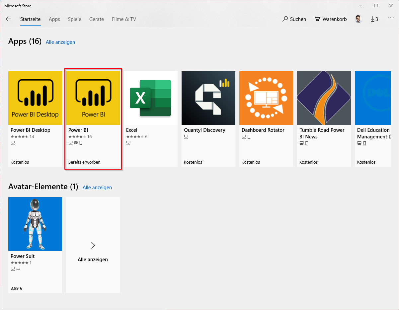Click the Tumble Road Power BI News title

click(322, 133)
